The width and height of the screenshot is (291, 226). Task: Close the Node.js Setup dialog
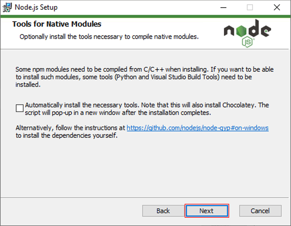(x=277, y=7)
